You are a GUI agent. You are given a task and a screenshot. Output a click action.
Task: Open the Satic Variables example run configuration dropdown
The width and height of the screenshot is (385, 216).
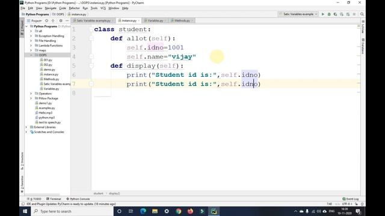pos(298,14)
